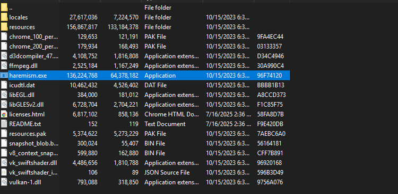398x194 pixels.
Task: Click the ffmpeg.dll file icon
Action: (x=4, y=66)
